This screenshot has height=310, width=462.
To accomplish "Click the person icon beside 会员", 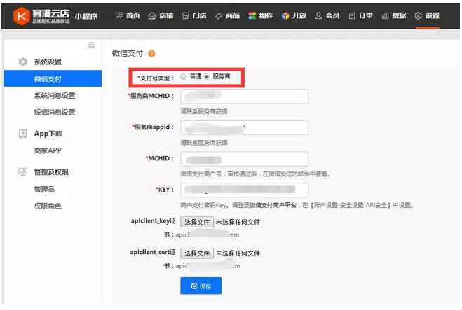I will pyautogui.click(x=318, y=15).
